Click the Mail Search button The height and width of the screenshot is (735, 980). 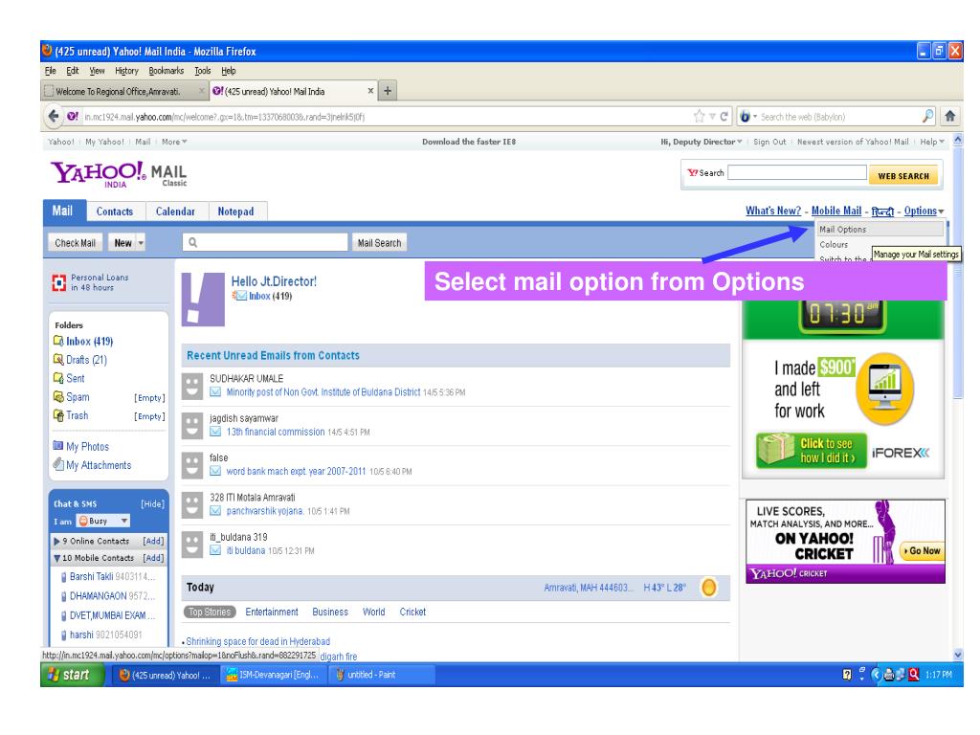tap(379, 242)
